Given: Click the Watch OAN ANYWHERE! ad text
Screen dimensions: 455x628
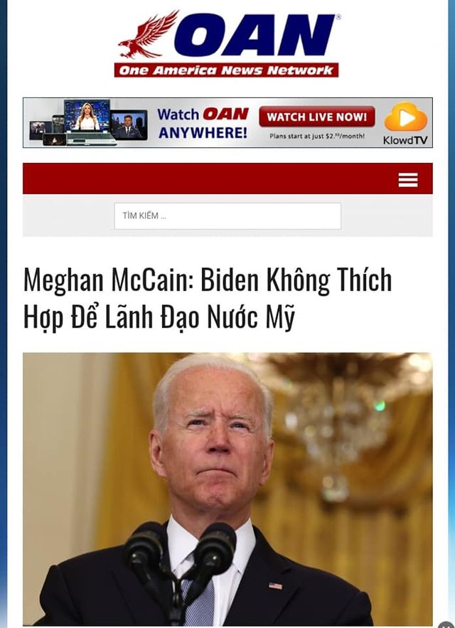Looking at the screenshot, I should click(203, 123).
